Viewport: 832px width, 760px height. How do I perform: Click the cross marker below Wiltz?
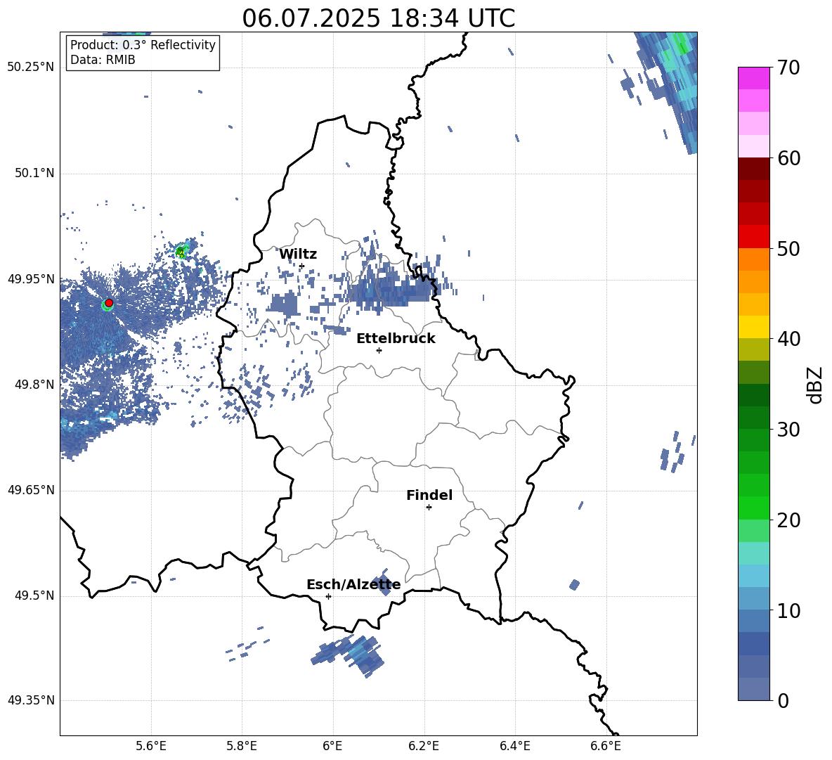pyautogui.click(x=302, y=266)
